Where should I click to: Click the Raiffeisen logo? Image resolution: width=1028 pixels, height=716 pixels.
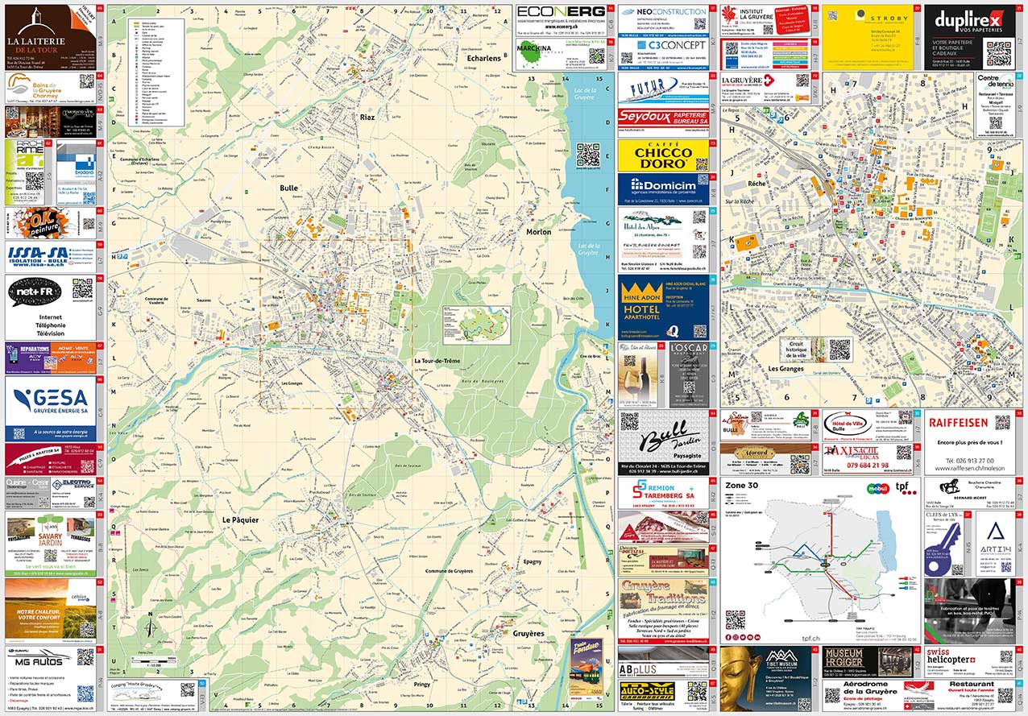(957, 422)
